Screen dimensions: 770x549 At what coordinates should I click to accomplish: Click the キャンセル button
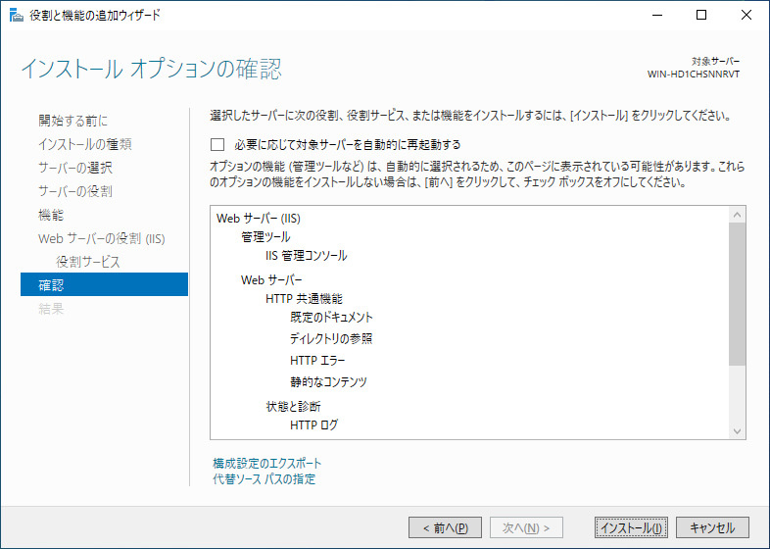coord(712,527)
